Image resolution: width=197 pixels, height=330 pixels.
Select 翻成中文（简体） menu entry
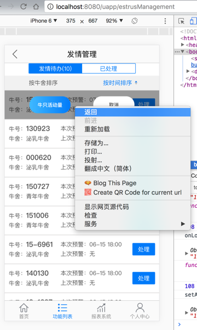tap(133, 168)
